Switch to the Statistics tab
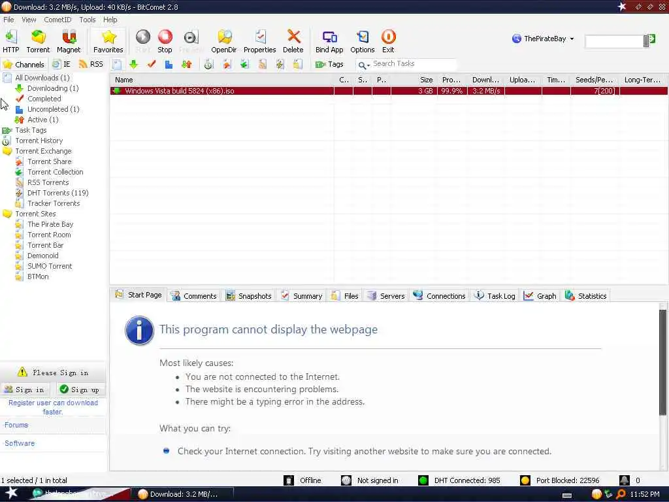This screenshot has width=669, height=502. (x=586, y=296)
